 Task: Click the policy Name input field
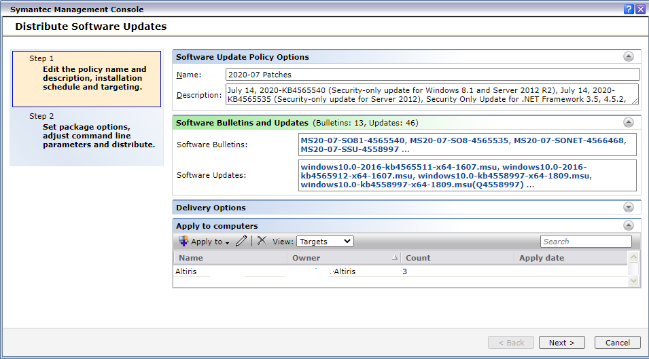pos(432,75)
